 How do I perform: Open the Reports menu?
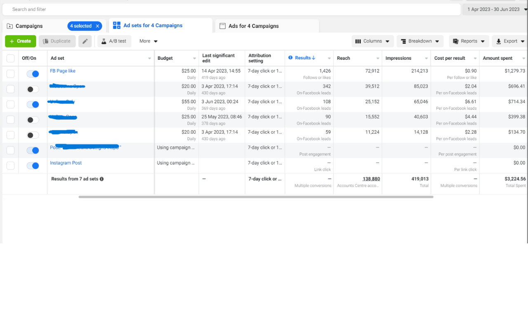469,41
